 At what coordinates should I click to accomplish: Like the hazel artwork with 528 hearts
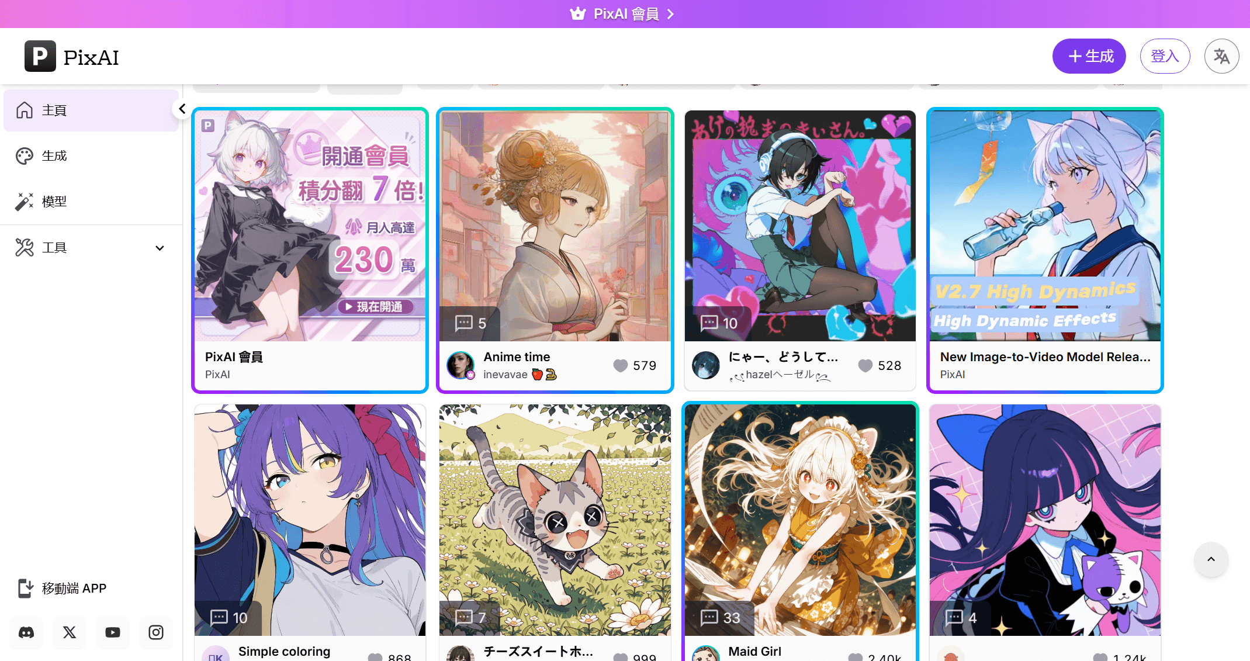pos(865,365)
